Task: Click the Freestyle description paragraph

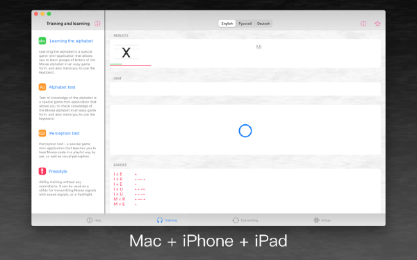Action: click(67, 188)
